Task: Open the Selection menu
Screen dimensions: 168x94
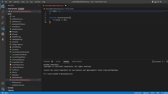Action: [x=16, y=2]
